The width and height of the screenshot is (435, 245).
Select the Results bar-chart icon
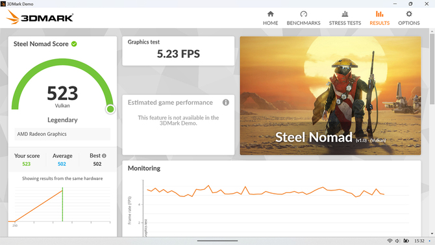(380, 14)
